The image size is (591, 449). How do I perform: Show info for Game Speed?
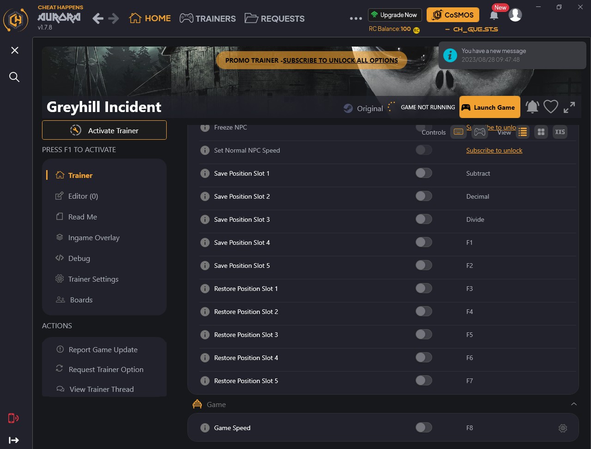205,428
